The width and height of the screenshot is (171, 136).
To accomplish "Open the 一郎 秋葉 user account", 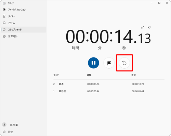I will [x=23, y=125].
